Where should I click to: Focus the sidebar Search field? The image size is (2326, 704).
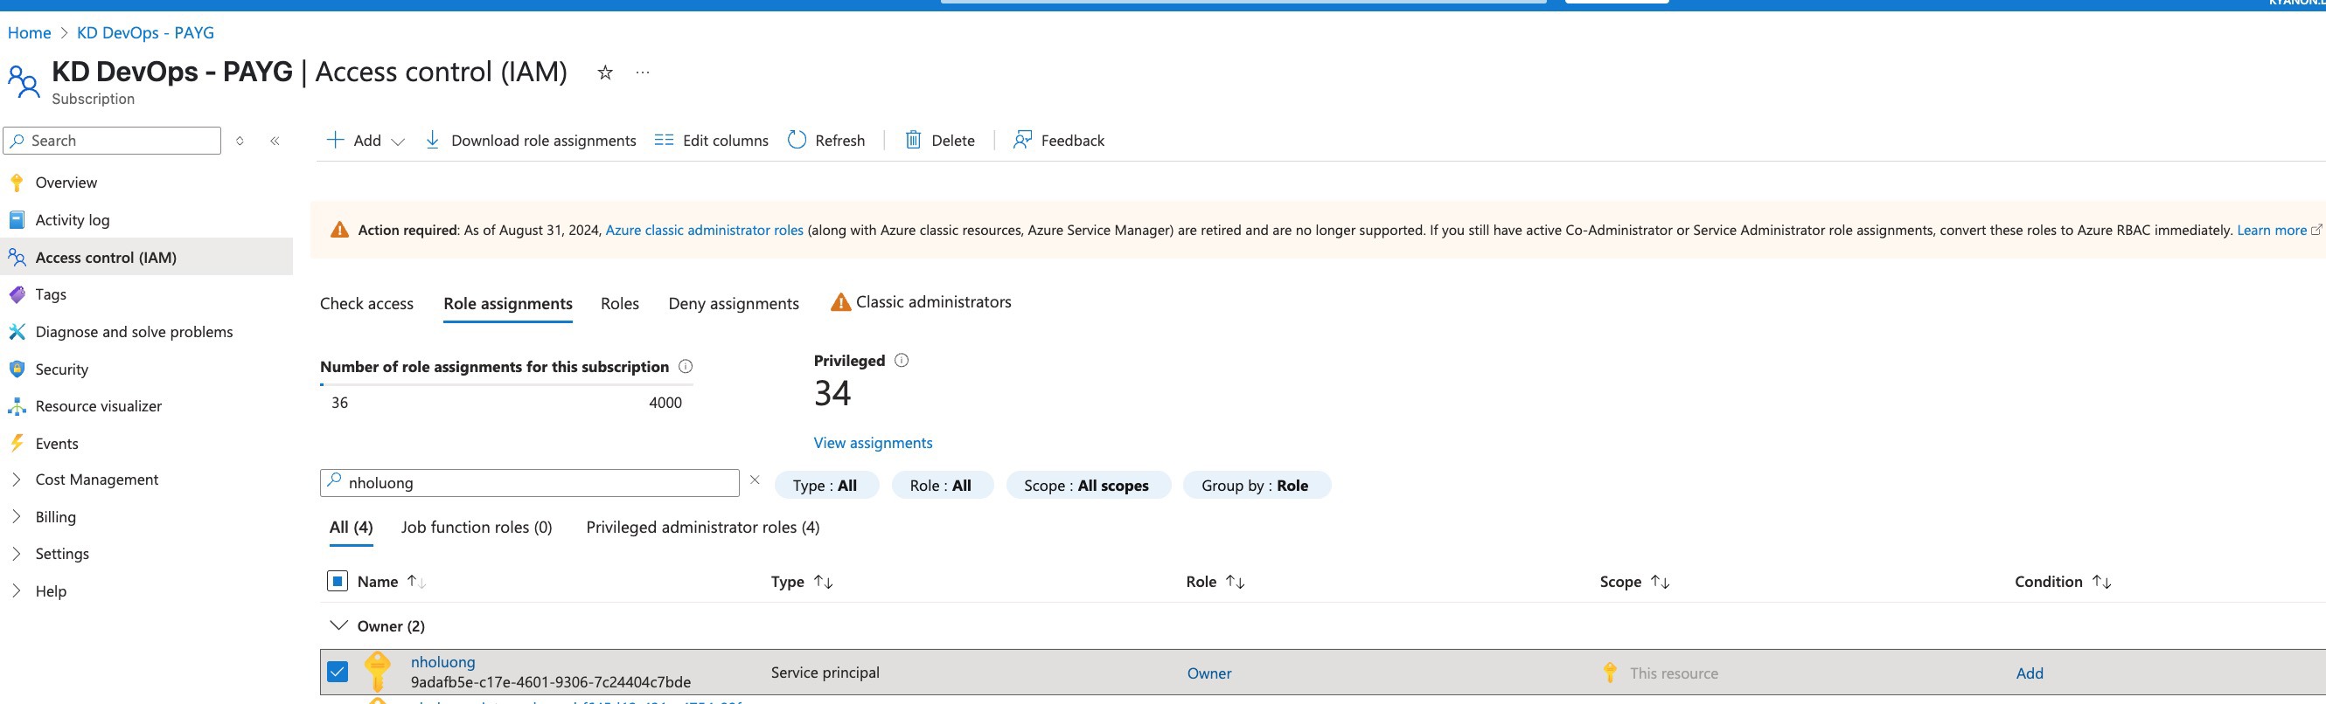pos(113,141)
